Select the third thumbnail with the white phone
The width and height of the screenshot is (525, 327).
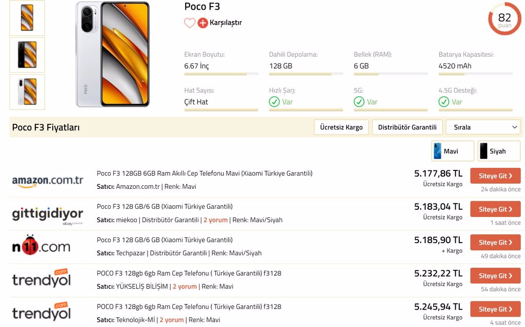pos(27,92)
